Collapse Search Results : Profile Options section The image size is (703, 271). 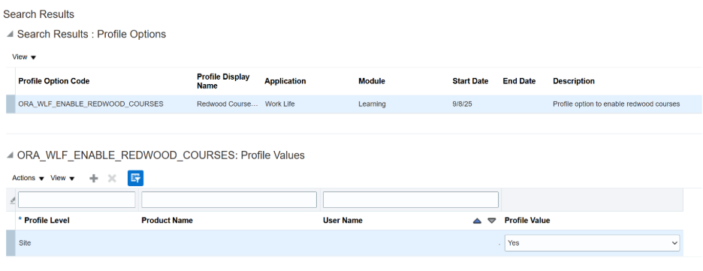click(x=10, y=35)
